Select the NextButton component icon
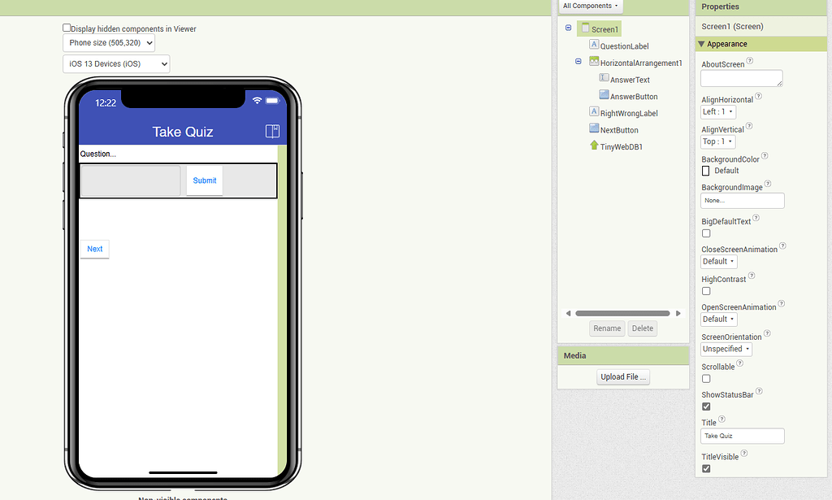Image resolution: width=832 pixels, height=500 pixels. [x=594, y=129]
